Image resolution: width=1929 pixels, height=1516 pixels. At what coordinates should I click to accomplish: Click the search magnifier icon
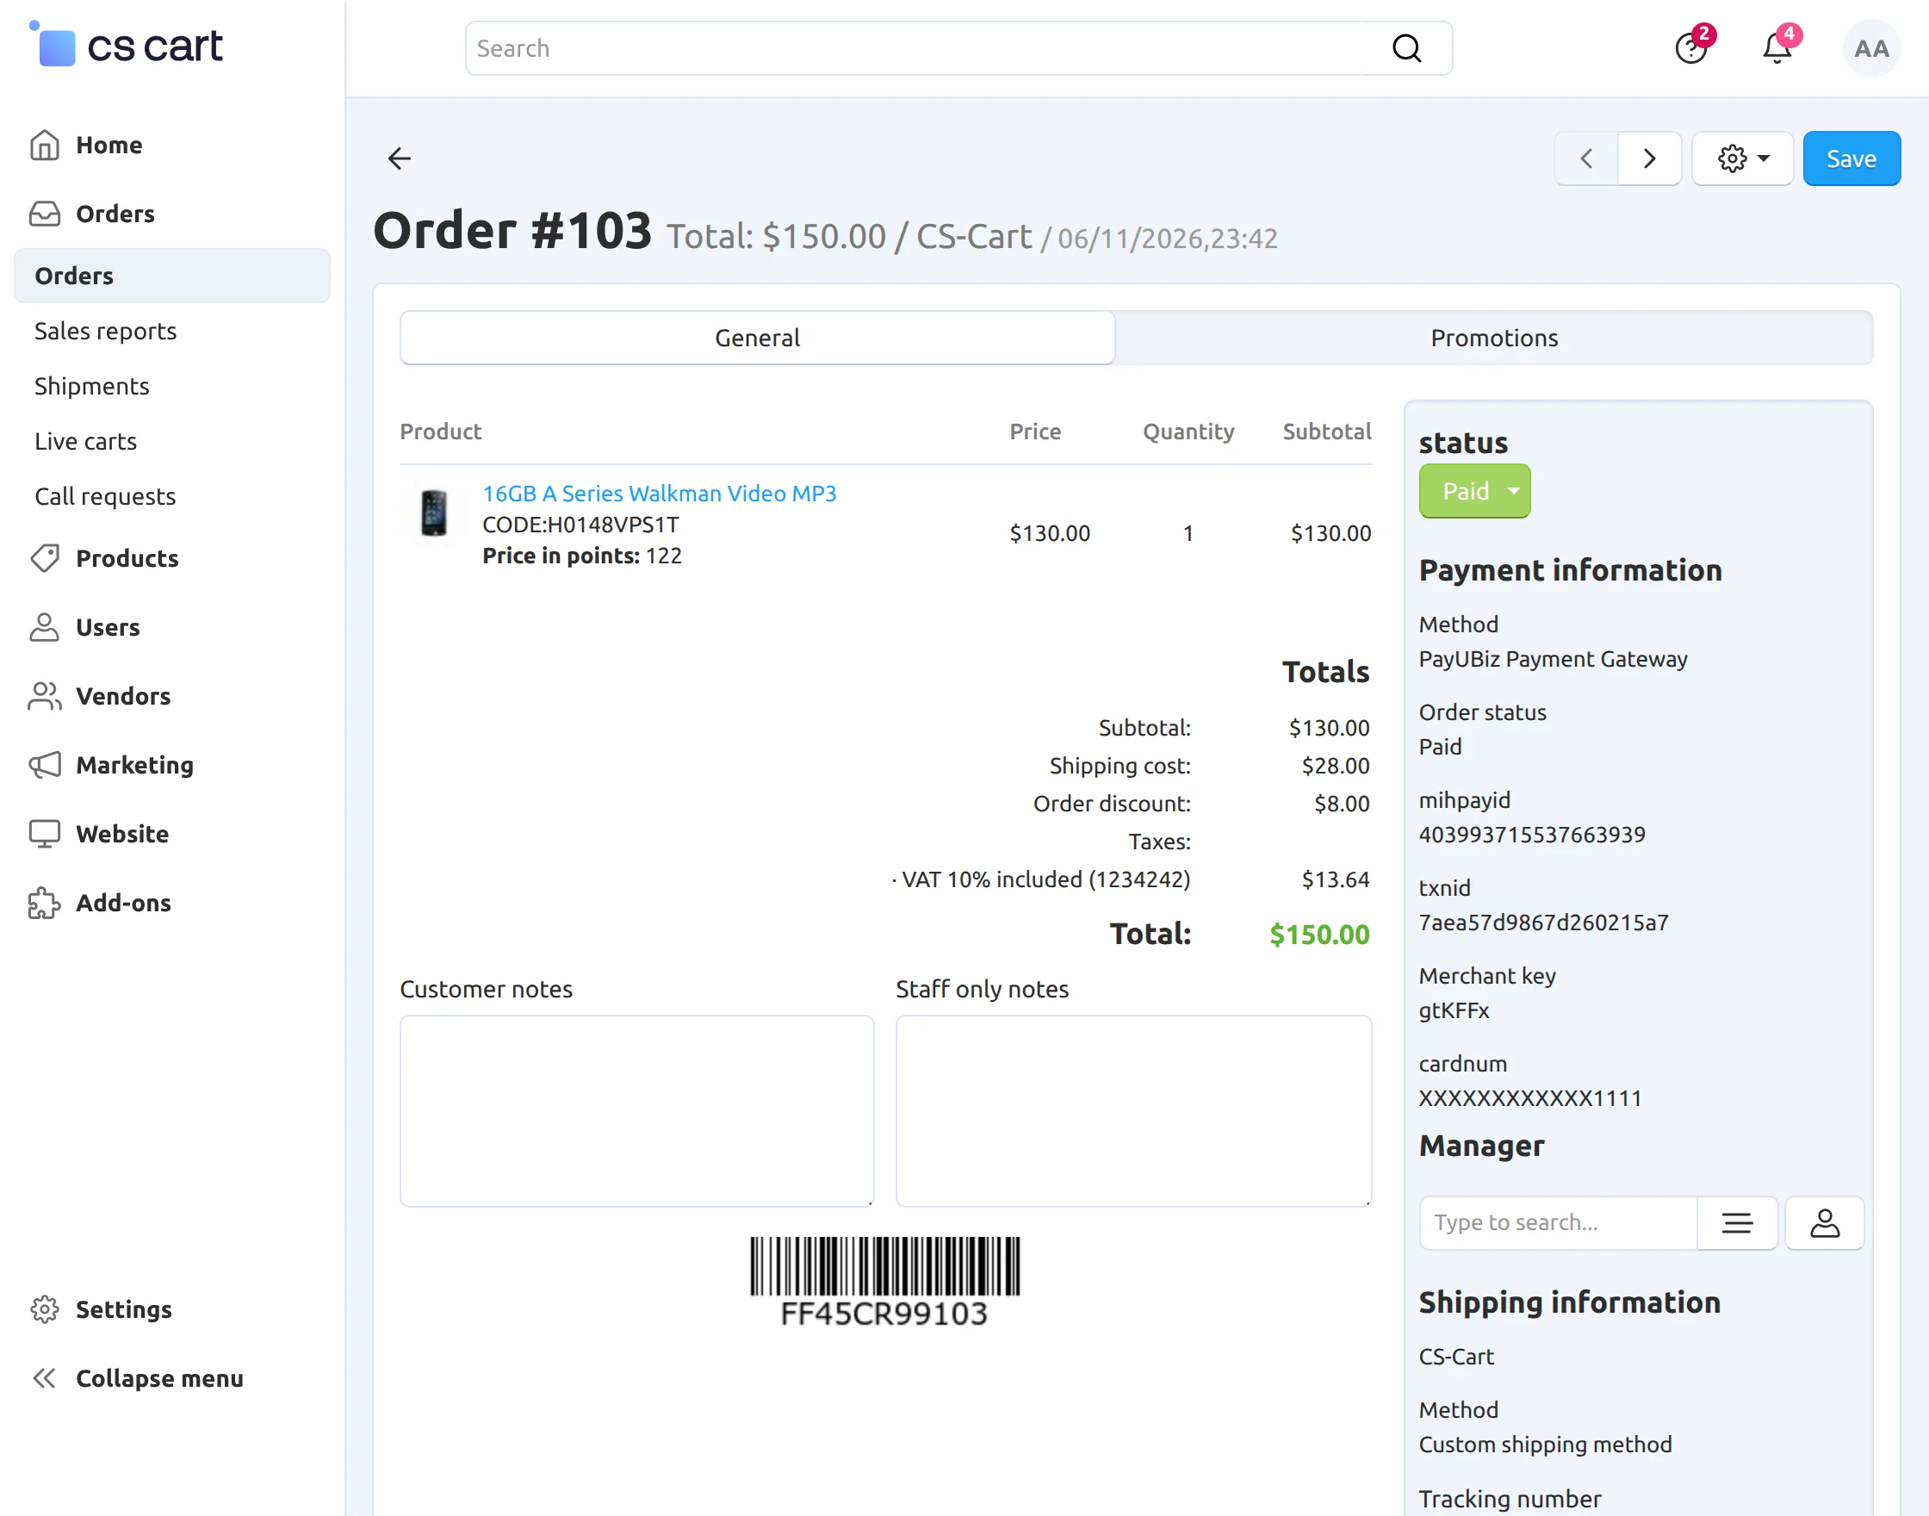coord(1406,48)
